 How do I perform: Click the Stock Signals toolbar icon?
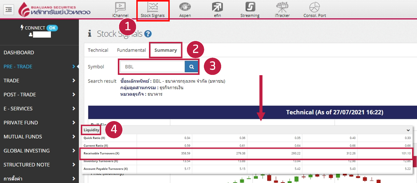(x=153, y=9)
